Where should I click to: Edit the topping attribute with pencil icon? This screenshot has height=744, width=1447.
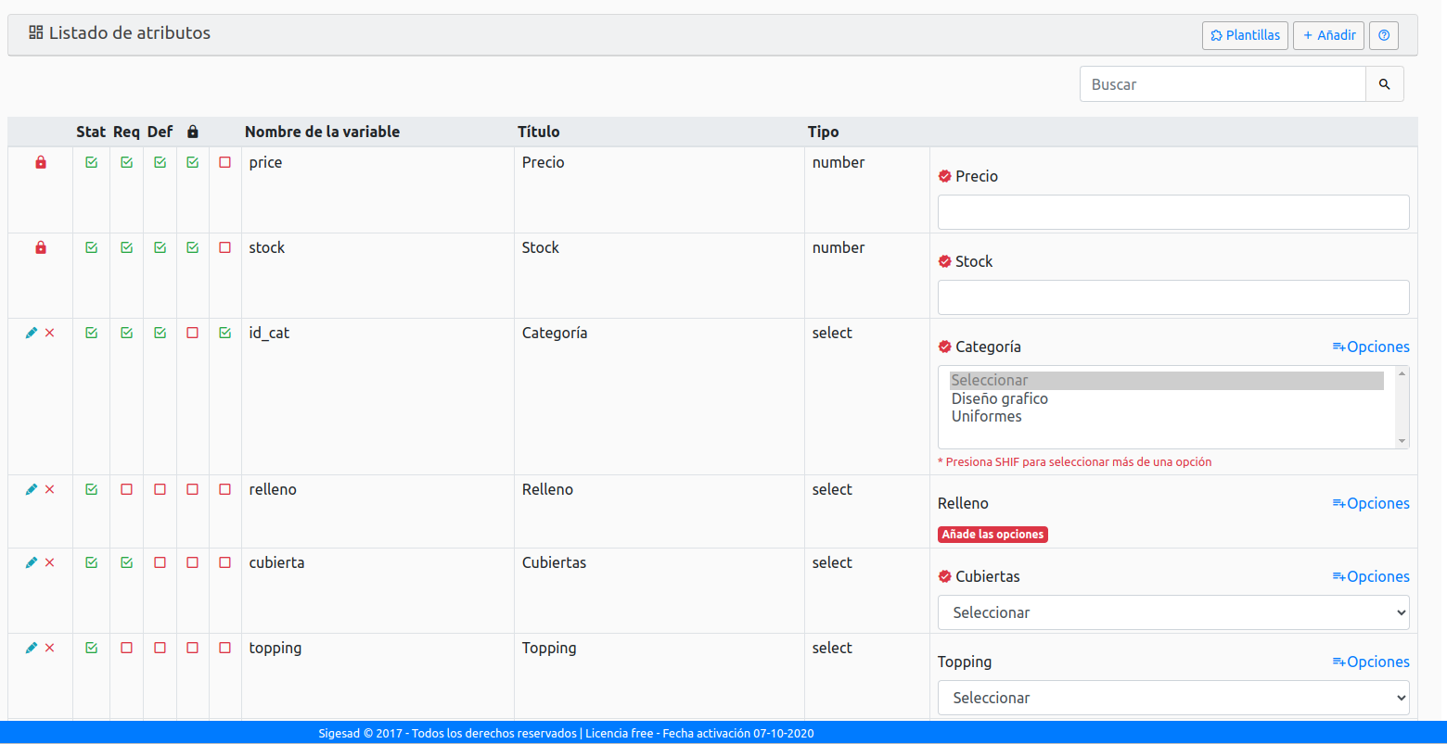pyautogui.click(x=32, y=648)
